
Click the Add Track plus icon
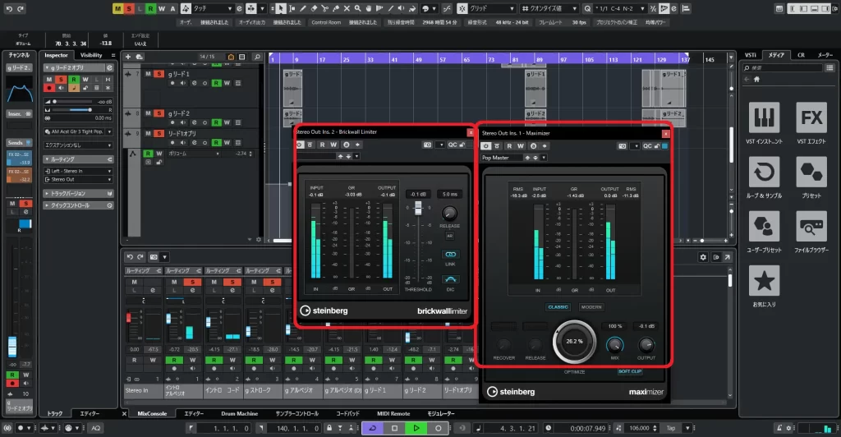coord(127,57)
